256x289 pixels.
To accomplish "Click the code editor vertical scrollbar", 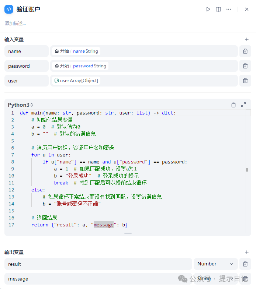I will coord(247,169).
